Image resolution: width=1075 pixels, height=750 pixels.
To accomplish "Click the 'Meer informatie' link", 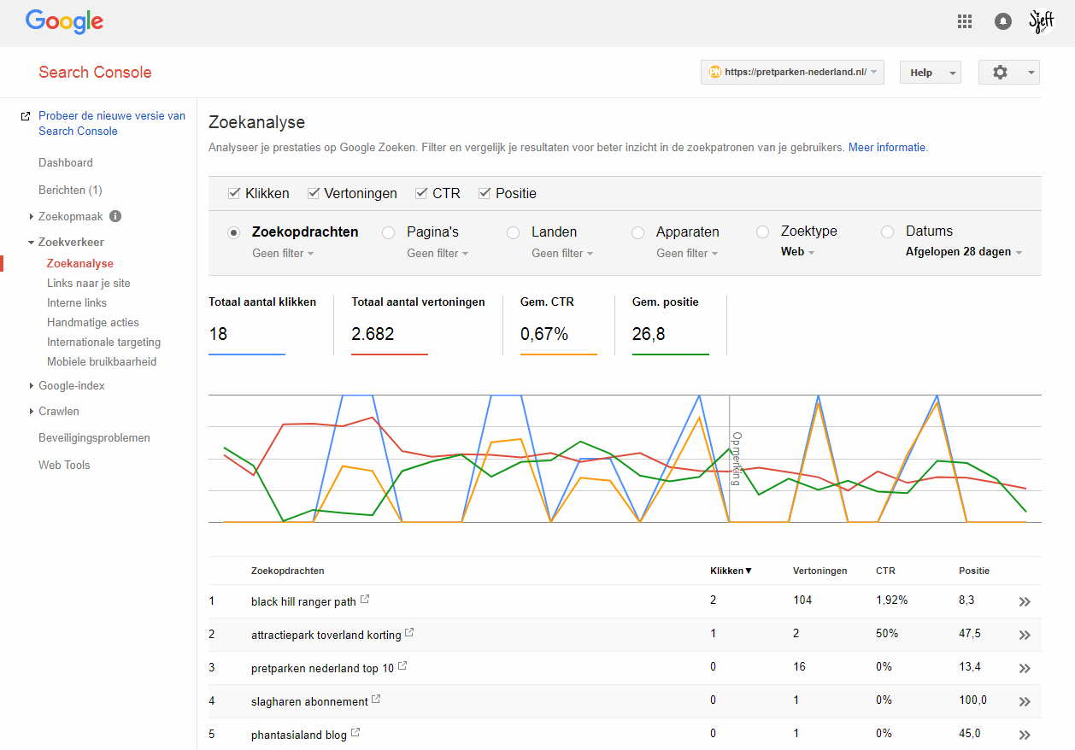I will pos(887,147).
